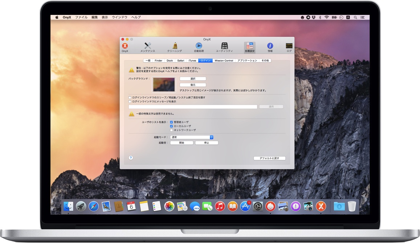Viewport: 420px width, 246px height.
Task: Open Messages bubble in the dock
Action: [x=195, y=207]
